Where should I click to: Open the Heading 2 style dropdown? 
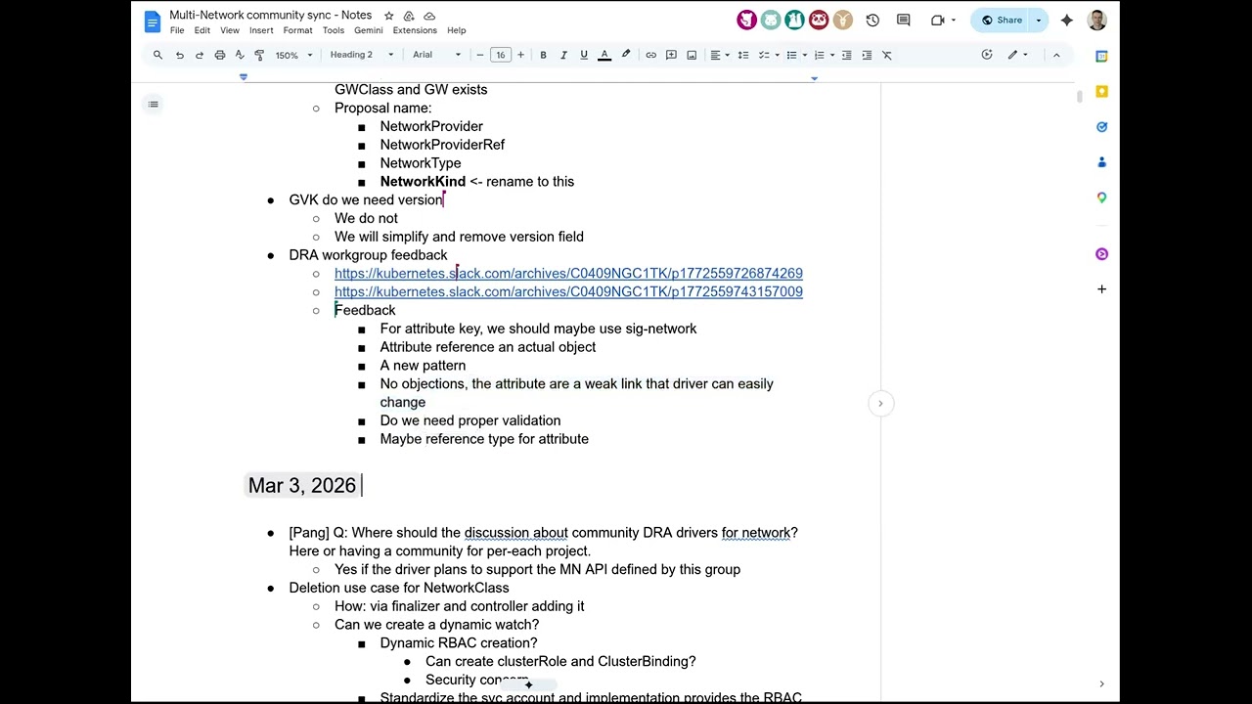tap(362, 55)
